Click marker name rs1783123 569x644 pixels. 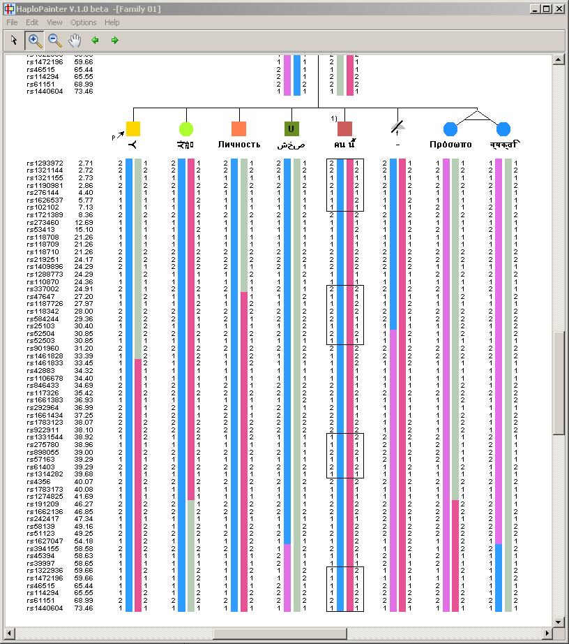pyautogui.click(x=45, y=422)
